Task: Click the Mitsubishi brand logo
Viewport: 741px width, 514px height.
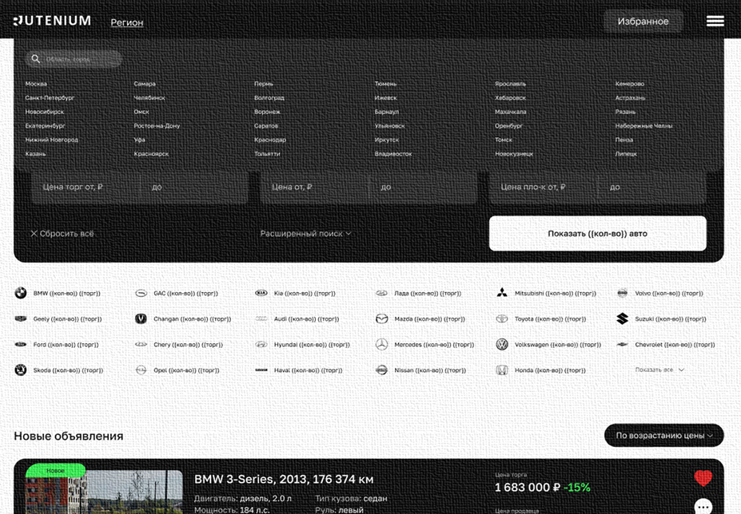Action: (502, 293)
